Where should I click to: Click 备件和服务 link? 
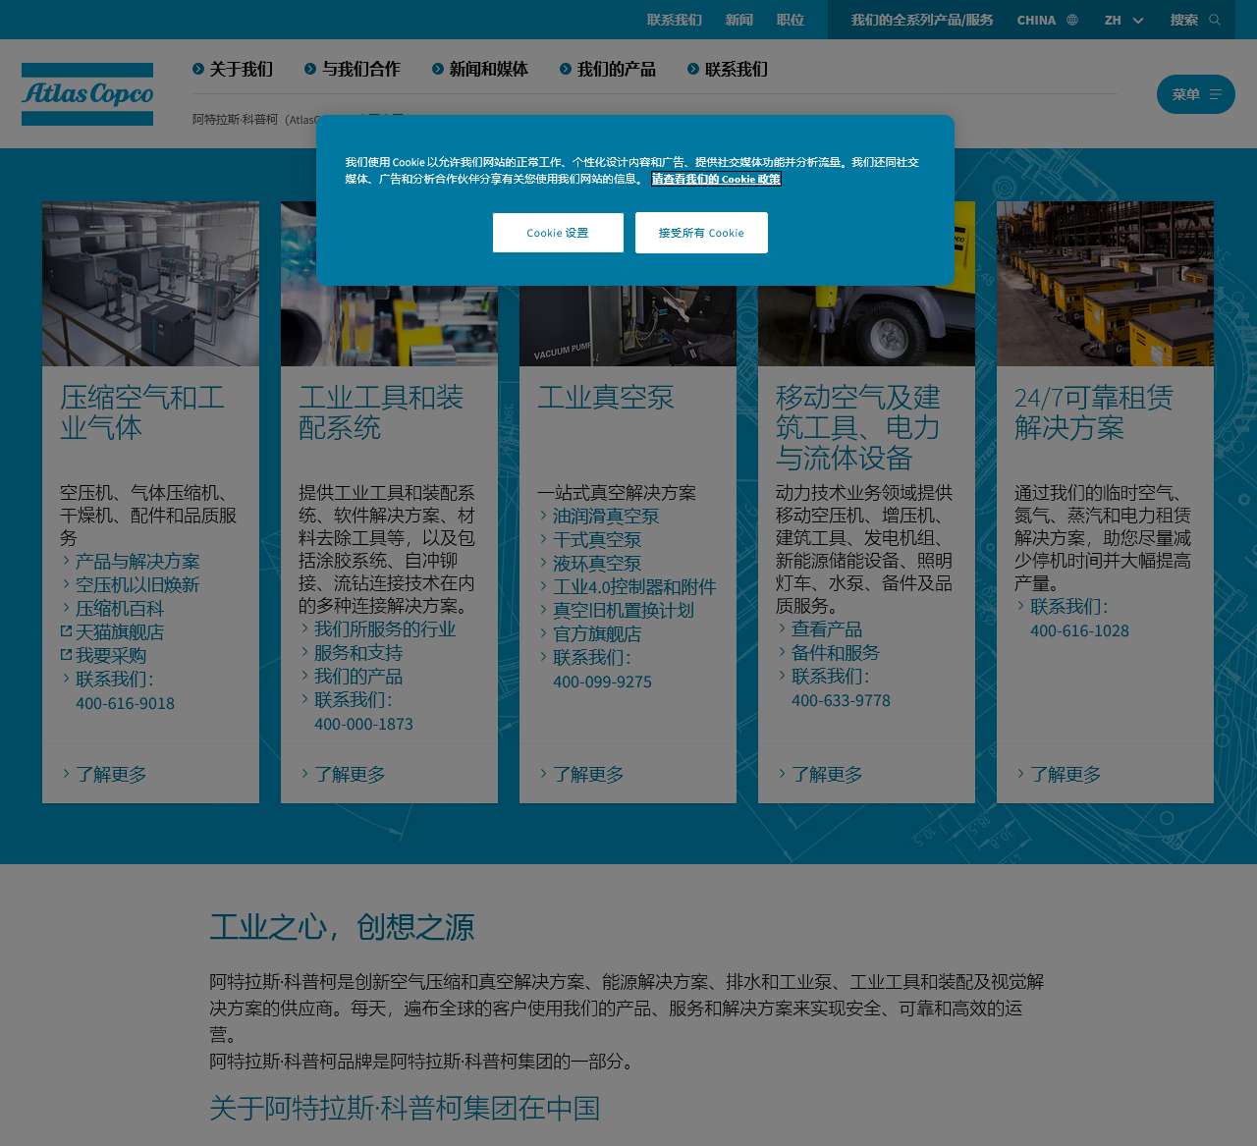click(x=836, y=653)
